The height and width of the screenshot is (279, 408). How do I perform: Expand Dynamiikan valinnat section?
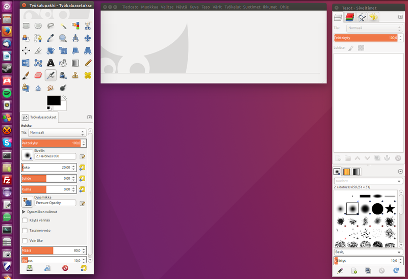(23, 211)
